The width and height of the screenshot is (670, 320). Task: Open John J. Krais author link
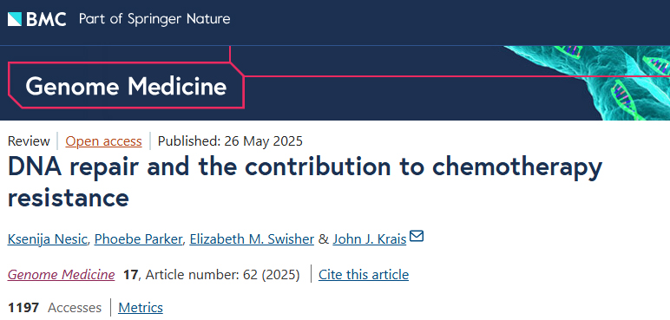(370, 239)
